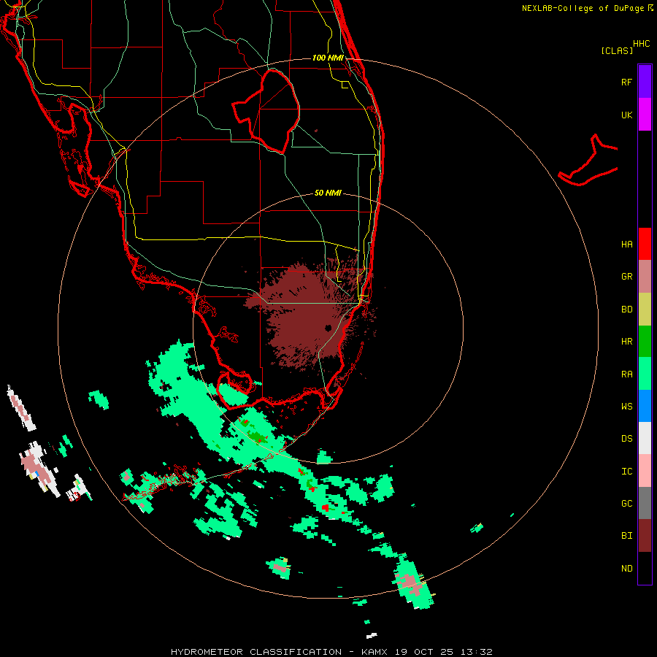Click the GR pinkish-brown legend swatch
This screenshot has width=657, height=657.
(x=645, y=276)
